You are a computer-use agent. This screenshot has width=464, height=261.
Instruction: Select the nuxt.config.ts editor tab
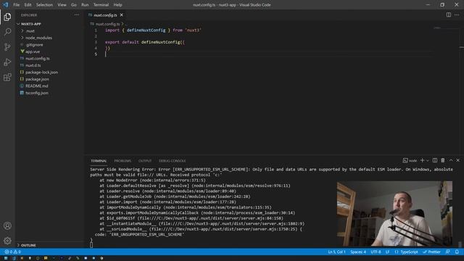tap(105, 14)
